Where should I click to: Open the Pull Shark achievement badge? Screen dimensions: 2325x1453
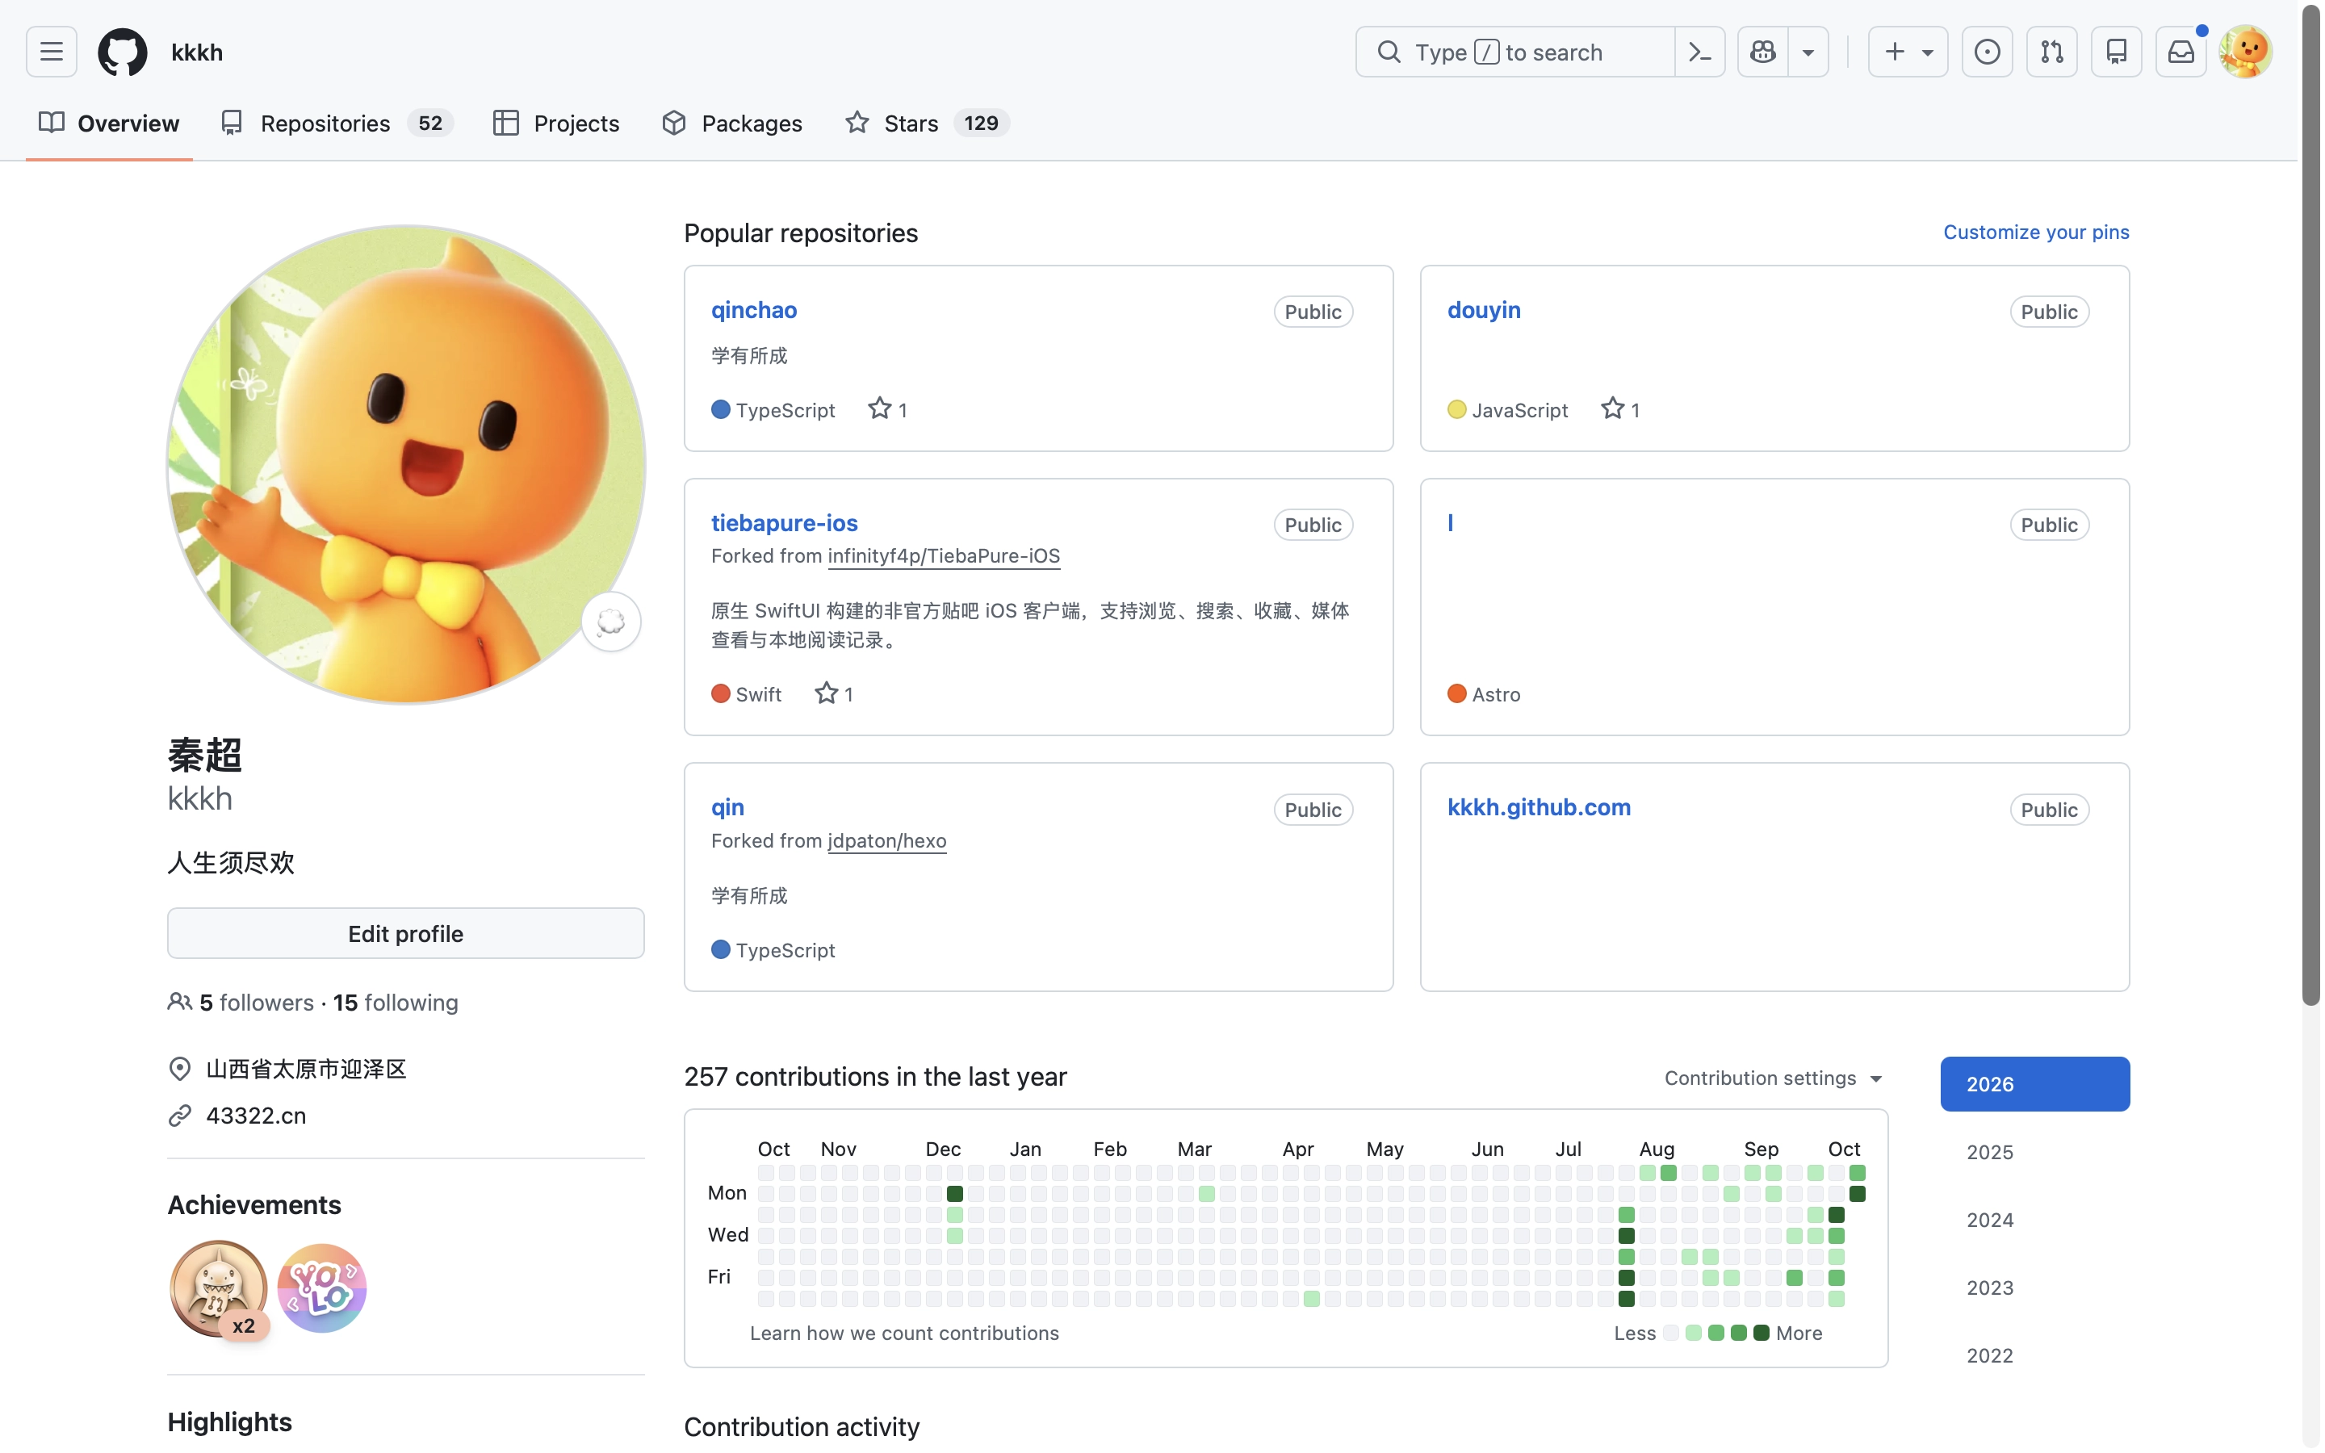219,1288
